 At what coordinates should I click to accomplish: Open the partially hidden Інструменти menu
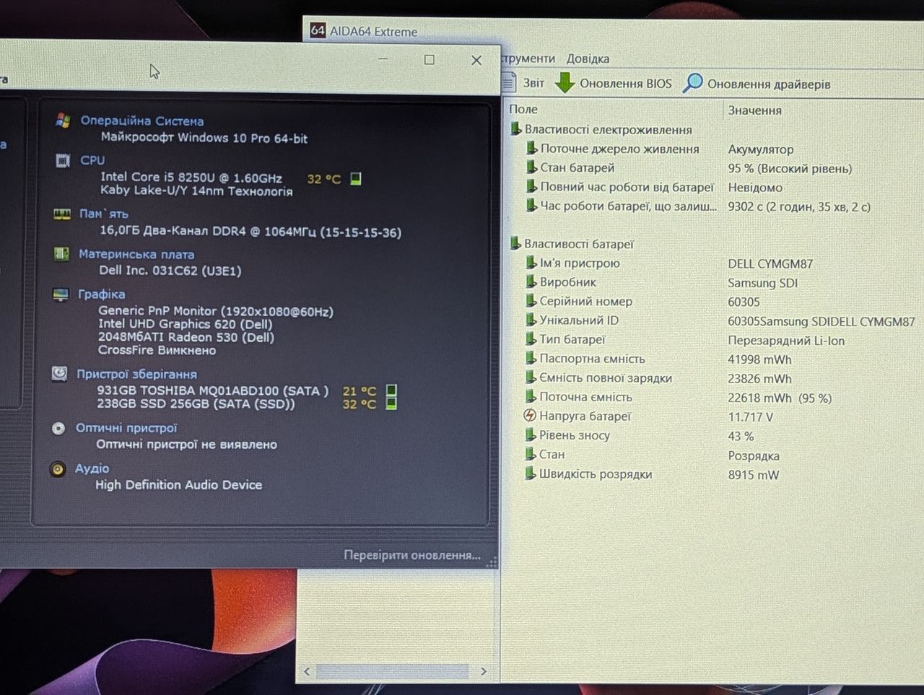[528, 58]
